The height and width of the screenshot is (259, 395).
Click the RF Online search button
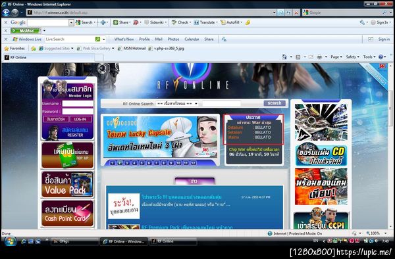[x=275, y=103]
